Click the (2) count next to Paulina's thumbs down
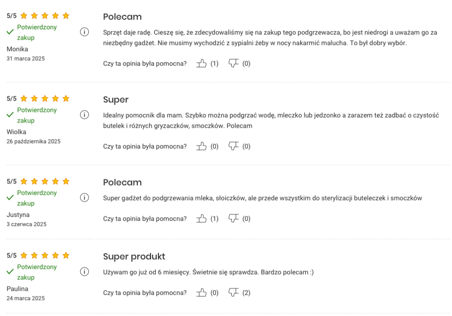 tap(247, 292)
